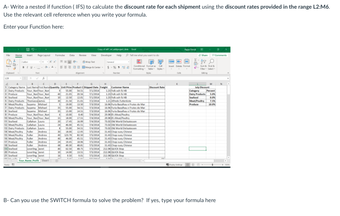Image resolution: width=340 pixels, height=216 pixels.
Task: Click the Merge & Center button
Action: pos(93,67)
